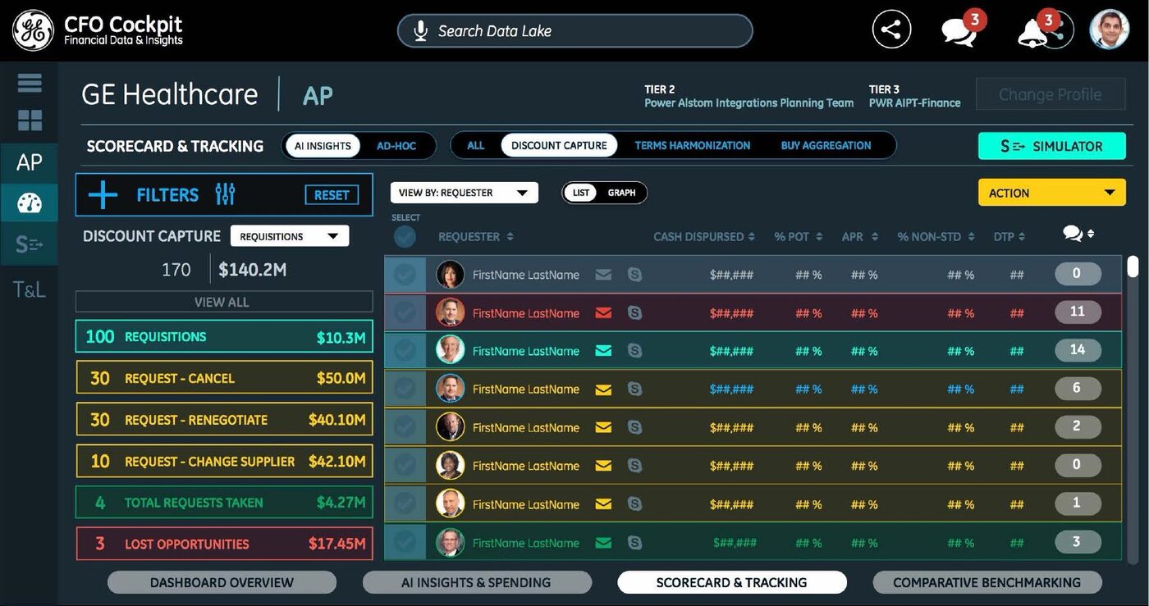This screenshot has height=606, width=1149.
Task: Switch to AI Insights toggle
Action: point(323,146)
